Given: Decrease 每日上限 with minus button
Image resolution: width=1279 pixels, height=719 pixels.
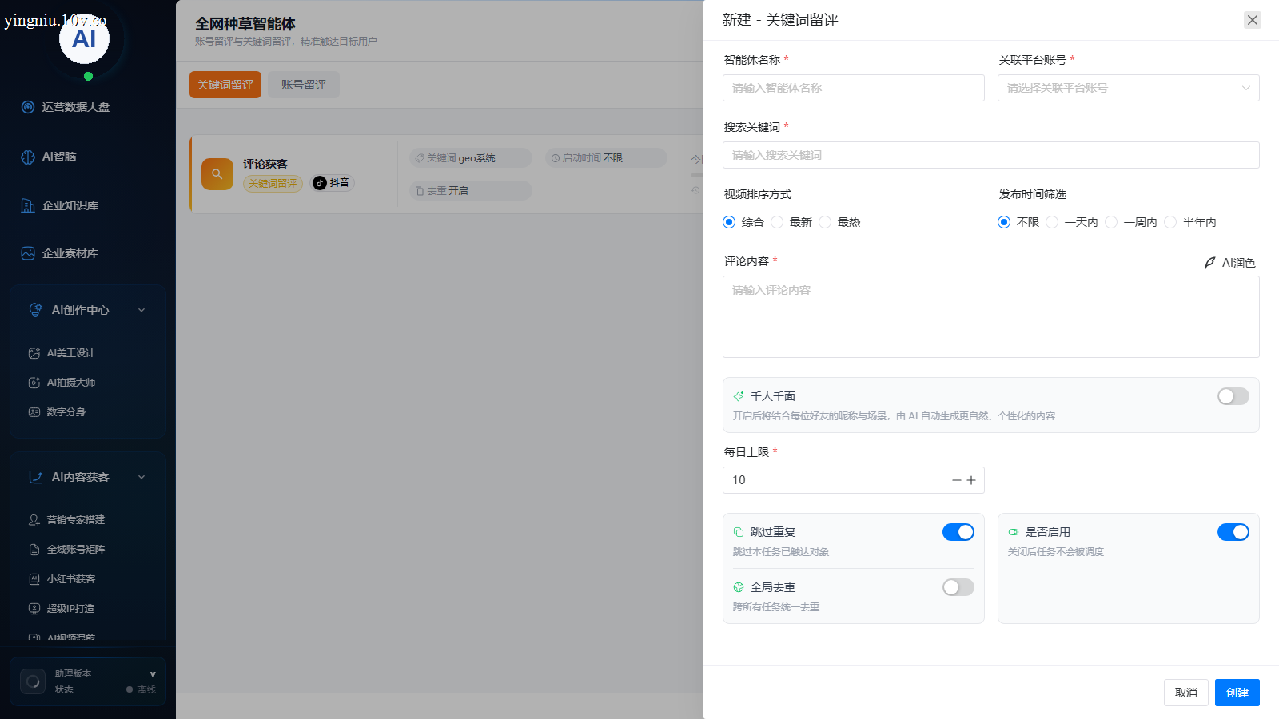Looking at the screenshot, I should pos(957,480).
